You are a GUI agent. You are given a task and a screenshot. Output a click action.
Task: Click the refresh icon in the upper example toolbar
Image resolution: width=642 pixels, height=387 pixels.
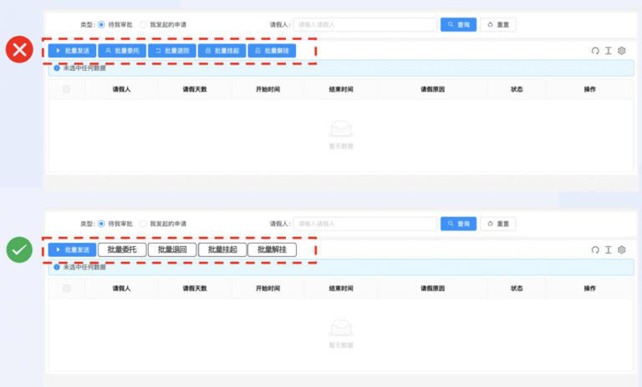tap(595, 51)
